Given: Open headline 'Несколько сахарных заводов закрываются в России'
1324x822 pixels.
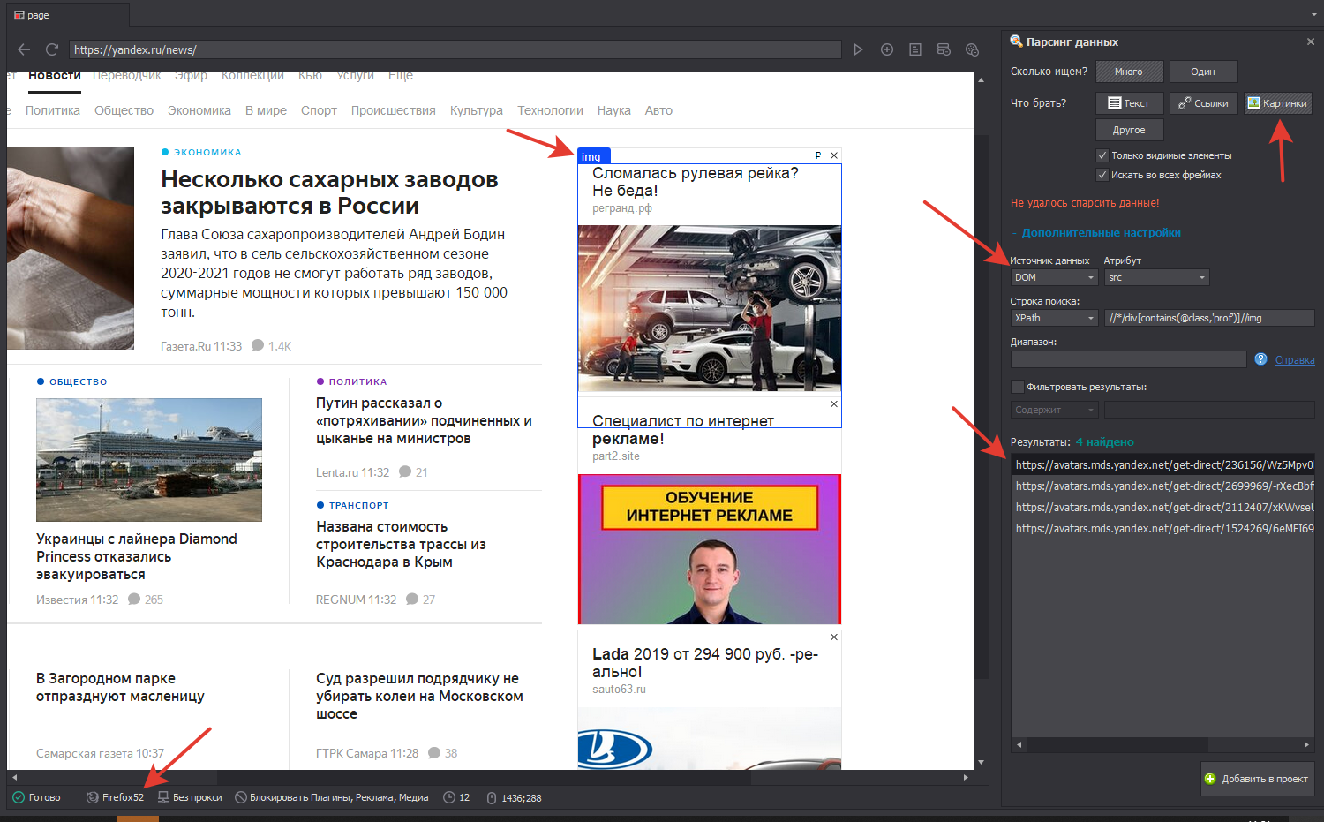Looking at the screenshot, I should coord(329,192).
